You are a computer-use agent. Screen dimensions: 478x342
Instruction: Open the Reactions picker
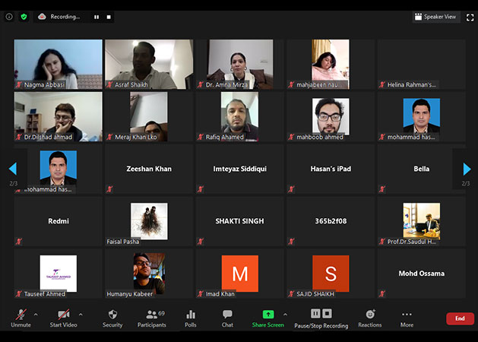(x=370, y=318)
